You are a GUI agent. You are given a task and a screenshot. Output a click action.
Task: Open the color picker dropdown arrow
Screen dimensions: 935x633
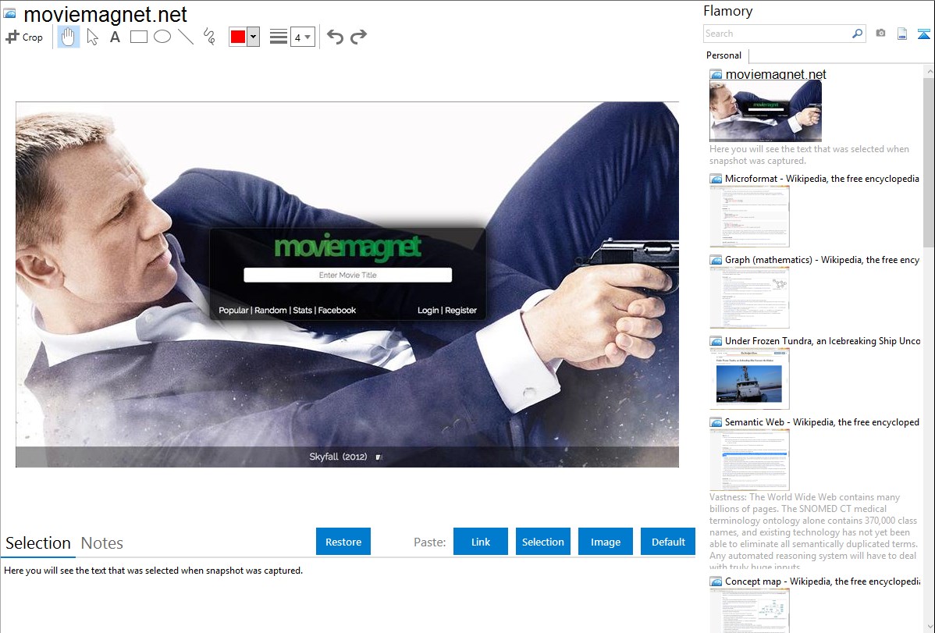click(x=254, y=37)
